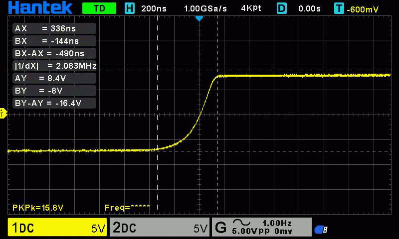Click the Hantek logo

[x=40, y=7]
